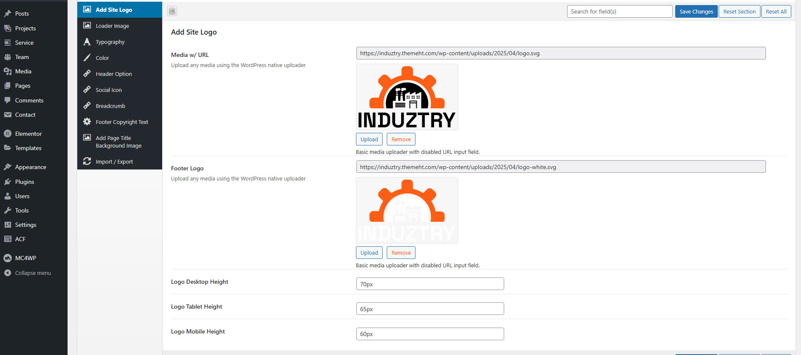Remove the footer logo image
This screenshot has width=801, height=355.
[401, 253]
